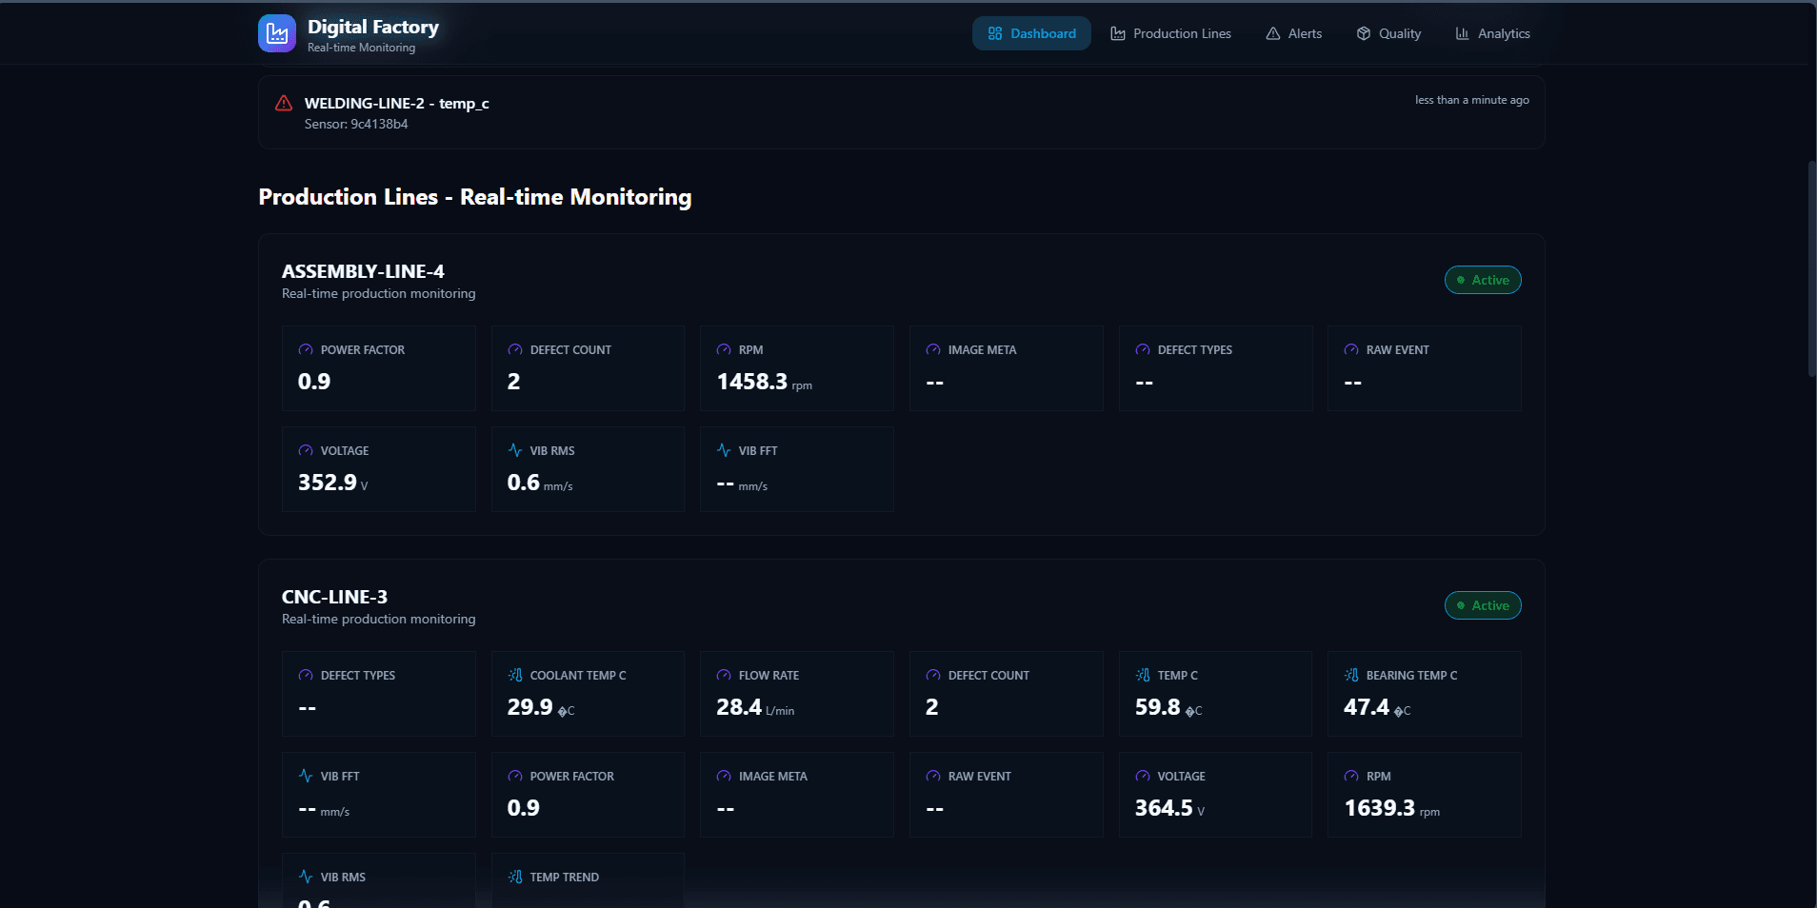The width and height of the screenshot is (1817, 908).
Task: Click the waveform icon beside VIB RMS in ASSEMBLY-LINE-4
Action: [x=515, y=450]
